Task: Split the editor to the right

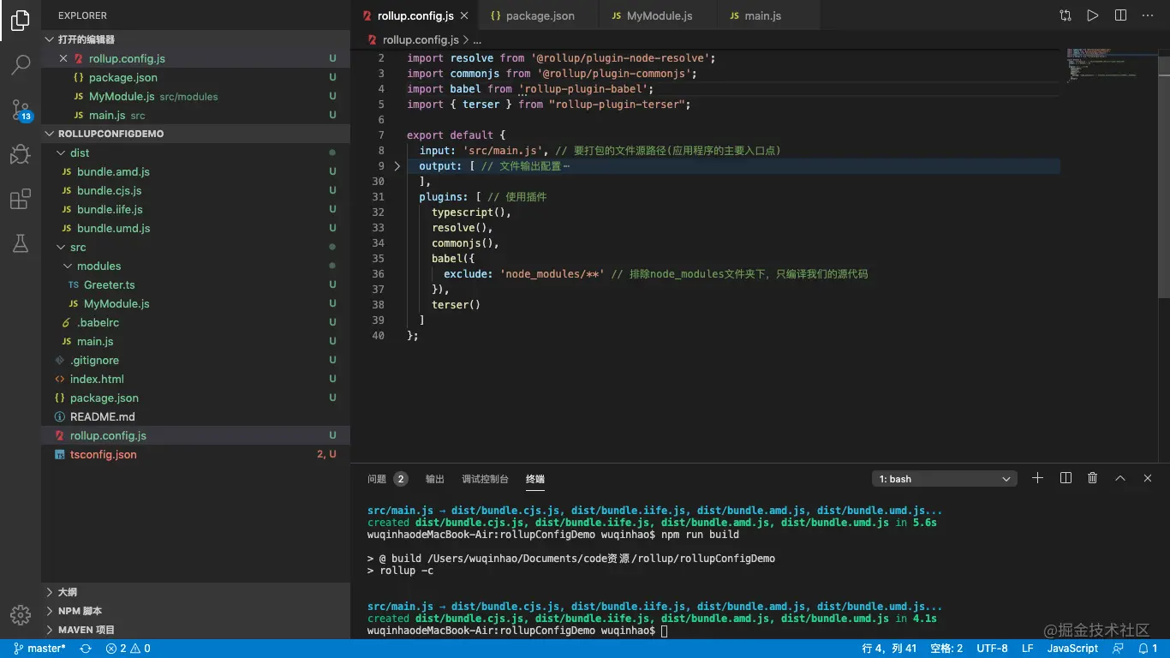Action: coord(1120,15)
